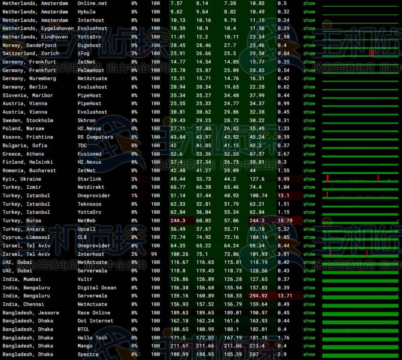Viewport: 402px width, 360px height.
Task: Click 'show' for Dhaka Mango row
Action: [309, 346]
